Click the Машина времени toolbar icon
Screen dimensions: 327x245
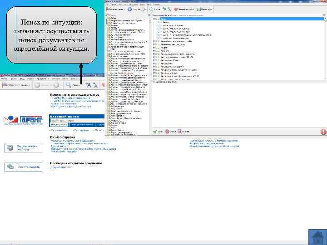click(198, 9)
